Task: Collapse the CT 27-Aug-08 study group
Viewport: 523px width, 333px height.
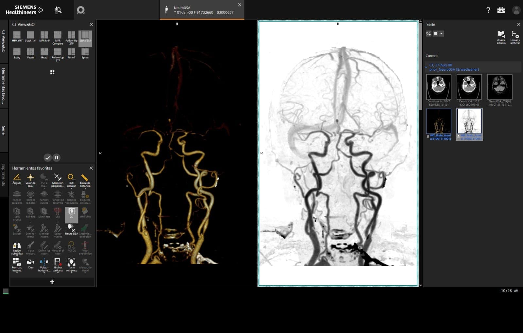Action: [426, 67]
